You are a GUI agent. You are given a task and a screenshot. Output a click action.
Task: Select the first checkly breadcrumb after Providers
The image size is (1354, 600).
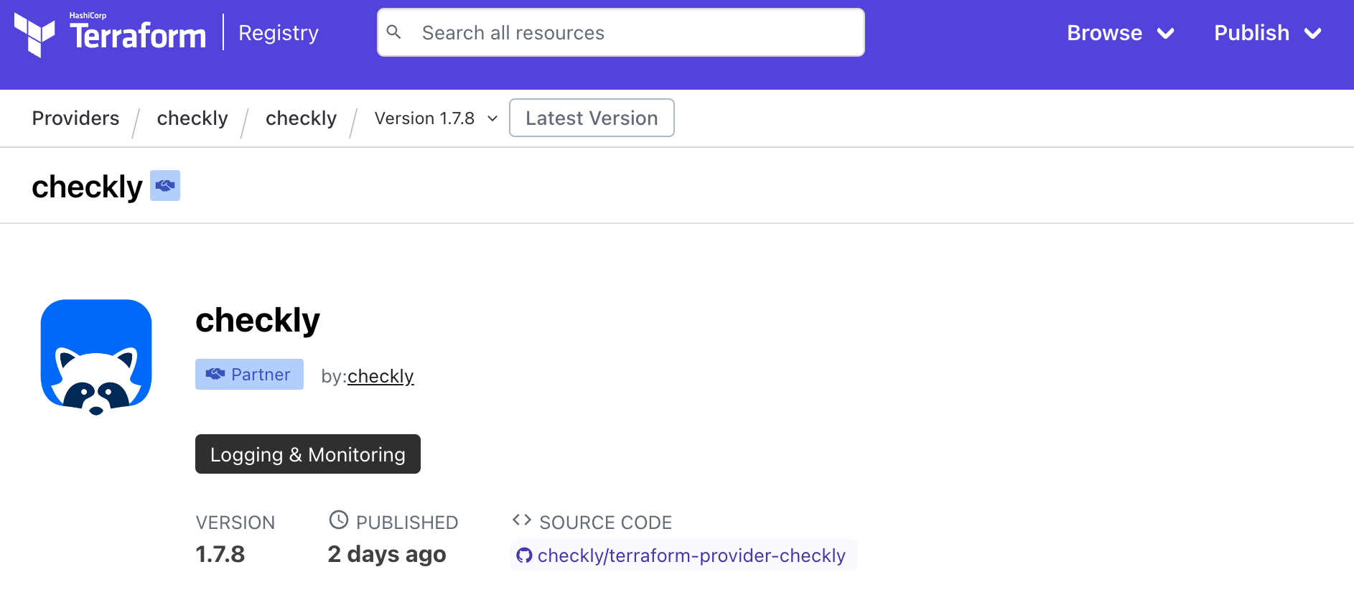tap(192, 118)
